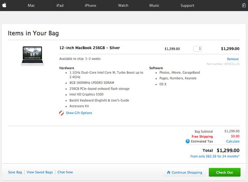Screen dimensions: 248x182
Task: Click the gift ribbon icon
Action: tap(61, 113)
